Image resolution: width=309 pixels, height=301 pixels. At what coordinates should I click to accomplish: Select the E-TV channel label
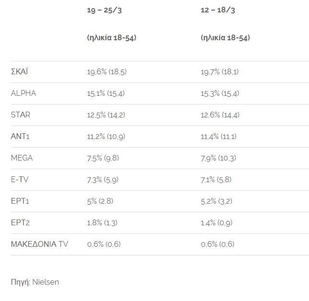(x=20, y=179)
